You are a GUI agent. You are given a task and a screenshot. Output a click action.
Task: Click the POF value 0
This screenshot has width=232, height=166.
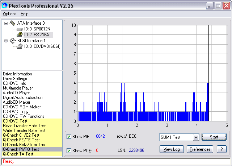[97, 150]
